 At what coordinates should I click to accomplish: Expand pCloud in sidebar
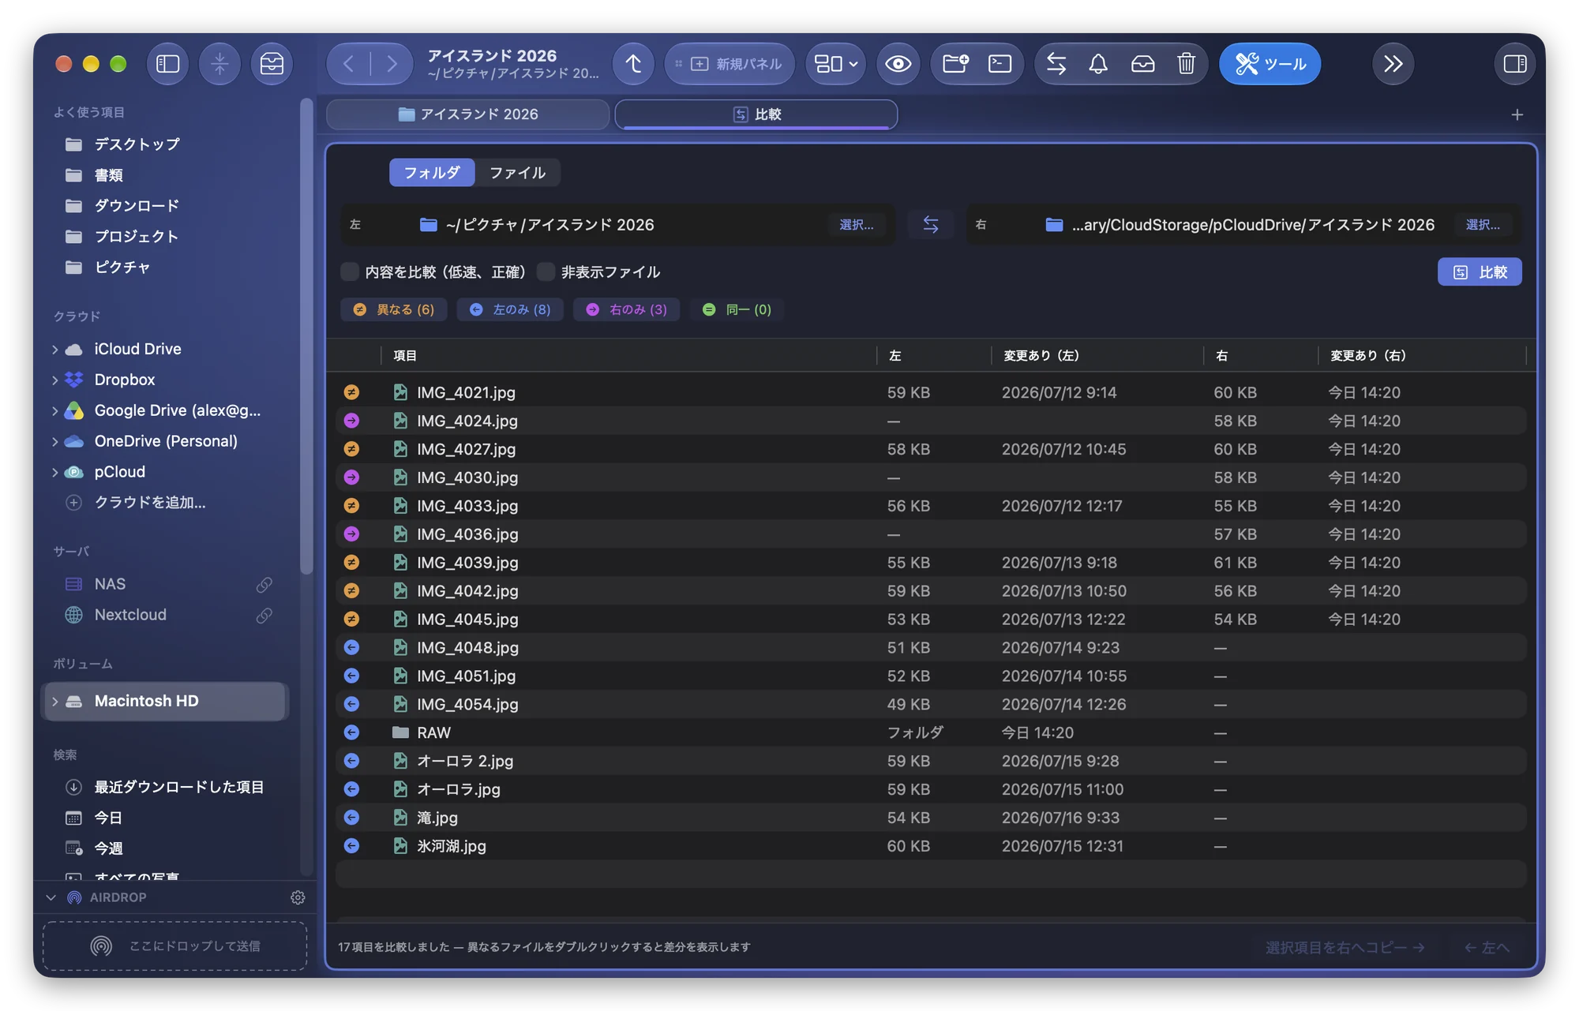(x=55, y=472)
